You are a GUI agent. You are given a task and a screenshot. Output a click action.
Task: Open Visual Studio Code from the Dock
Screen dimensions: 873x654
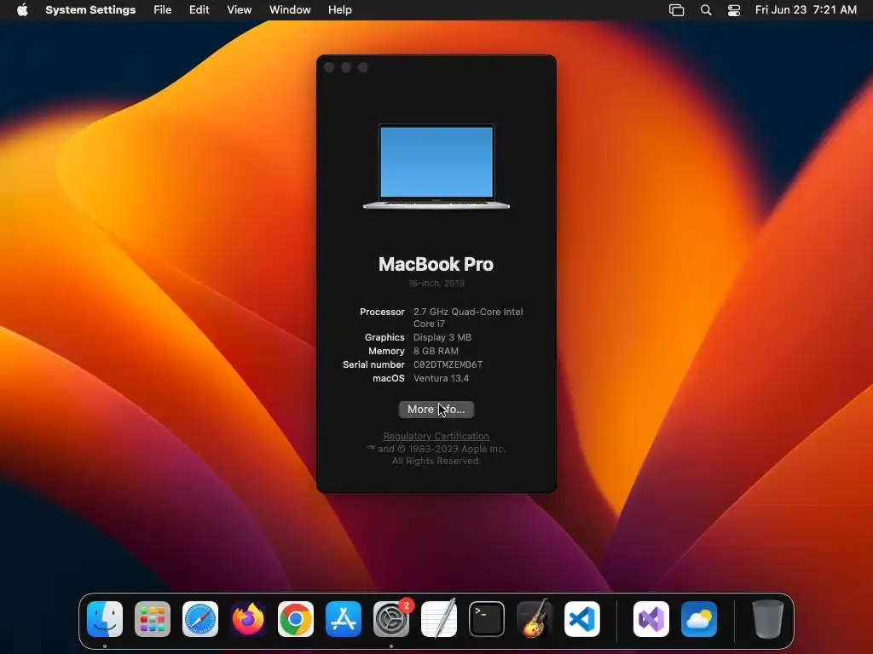582,619
